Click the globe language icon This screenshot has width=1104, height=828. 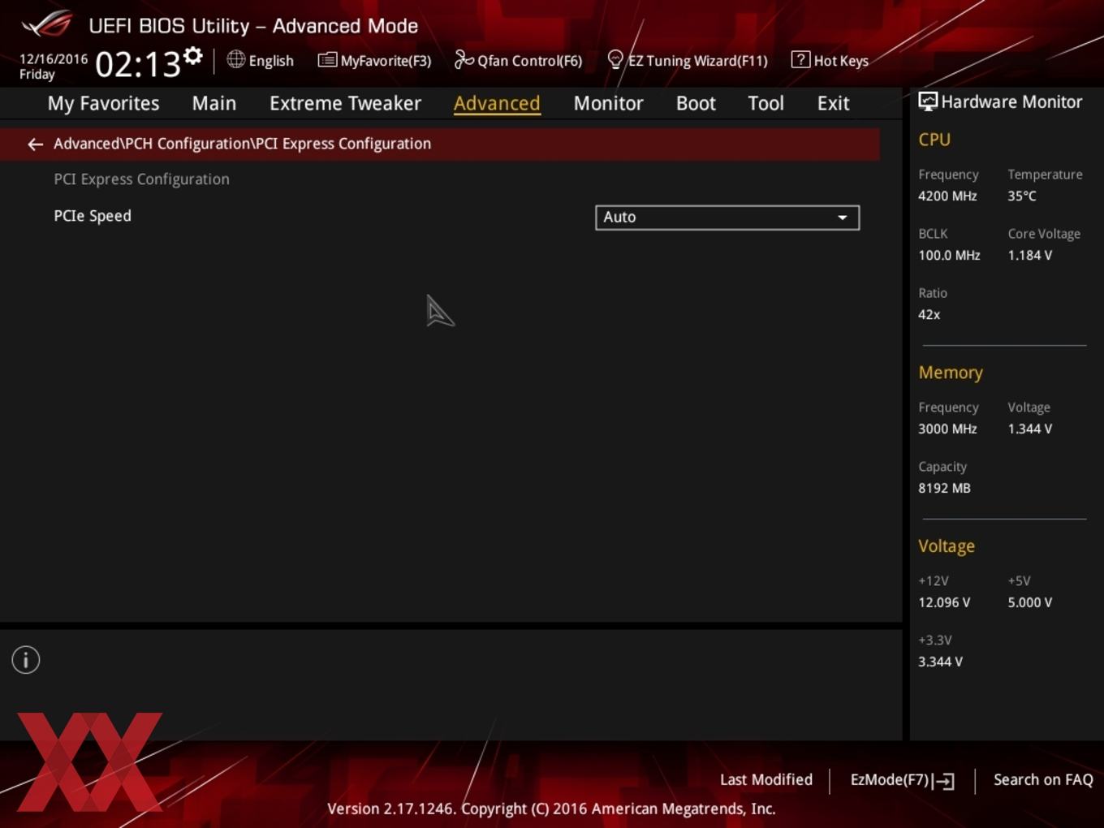(235, 59)
